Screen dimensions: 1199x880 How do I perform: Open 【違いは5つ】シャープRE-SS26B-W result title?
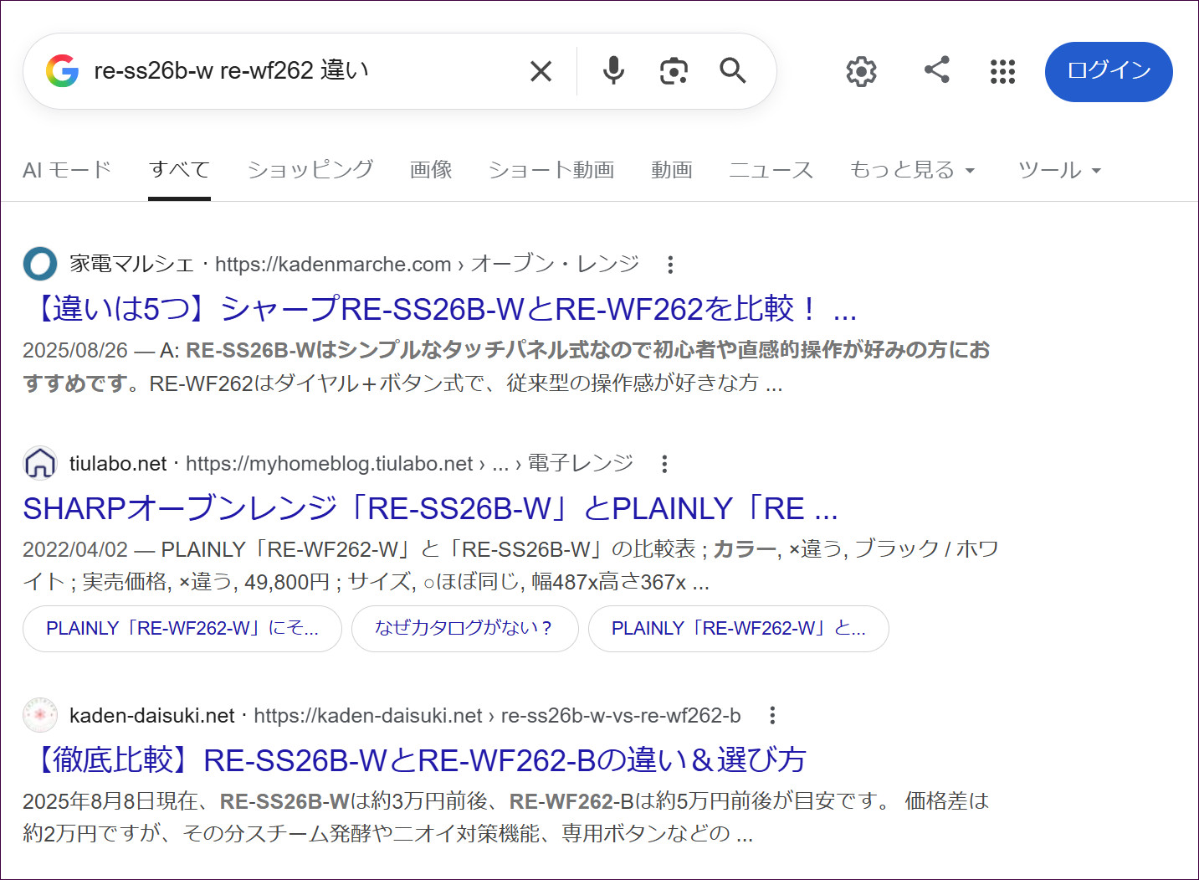(x=441, y=309)
